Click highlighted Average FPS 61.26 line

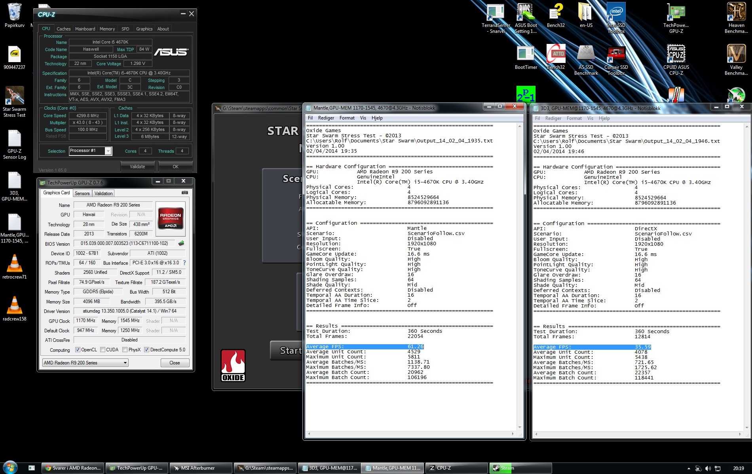pyautogui.click(x=365, y=347)
